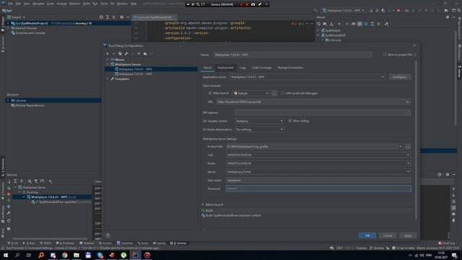Click the VM options input field
This screenshot has height=260, width=462.
click(323, 113)
